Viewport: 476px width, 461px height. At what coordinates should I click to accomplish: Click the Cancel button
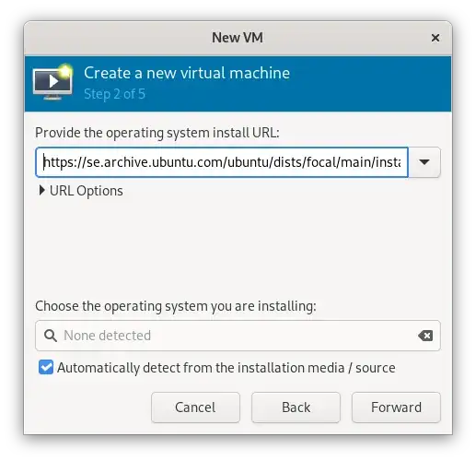pos(195,408)
